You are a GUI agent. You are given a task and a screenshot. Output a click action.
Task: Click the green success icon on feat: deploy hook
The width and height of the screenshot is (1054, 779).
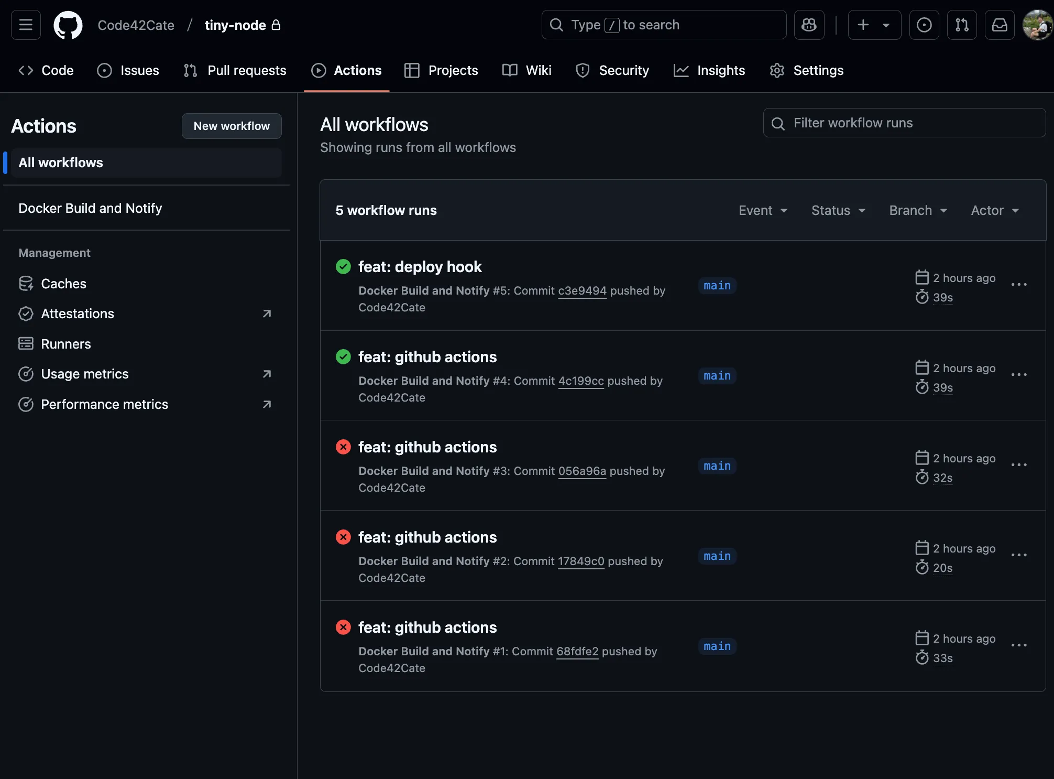(343, 266)
